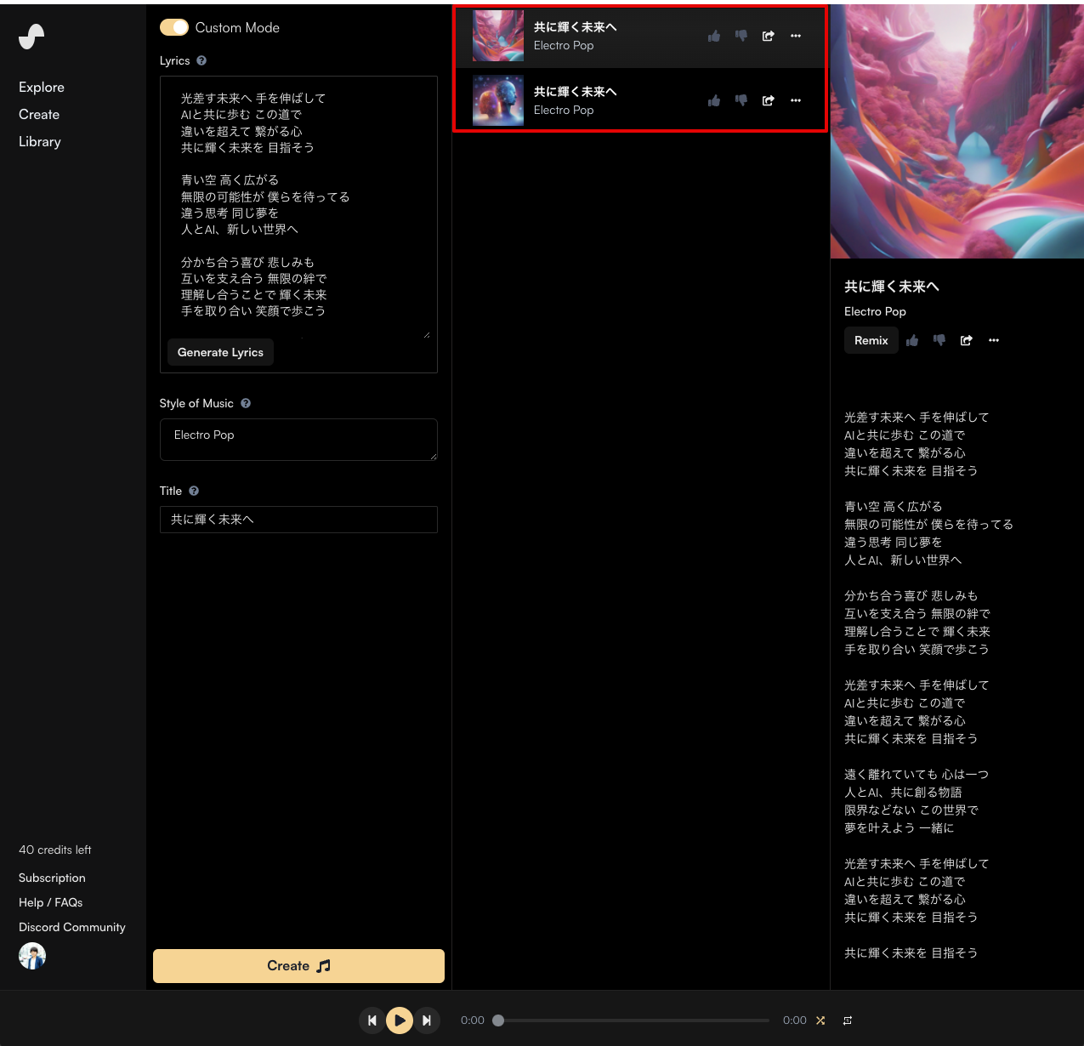Like the song in the details panel
This screenshot has height=1046, width=1084.
911,340
